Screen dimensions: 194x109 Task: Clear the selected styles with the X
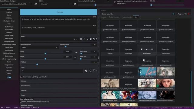[x=74, y=39]
